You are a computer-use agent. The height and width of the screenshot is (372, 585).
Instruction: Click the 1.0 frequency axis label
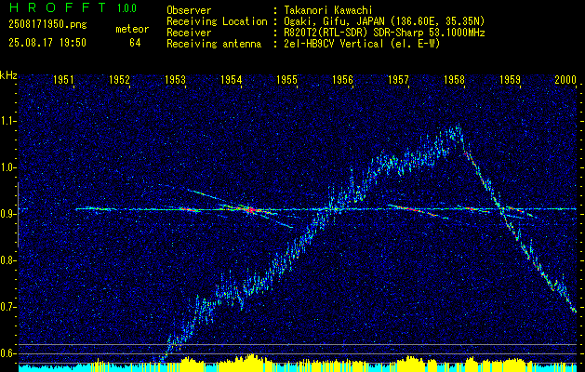pyautogui.click(x=8, y=168)
